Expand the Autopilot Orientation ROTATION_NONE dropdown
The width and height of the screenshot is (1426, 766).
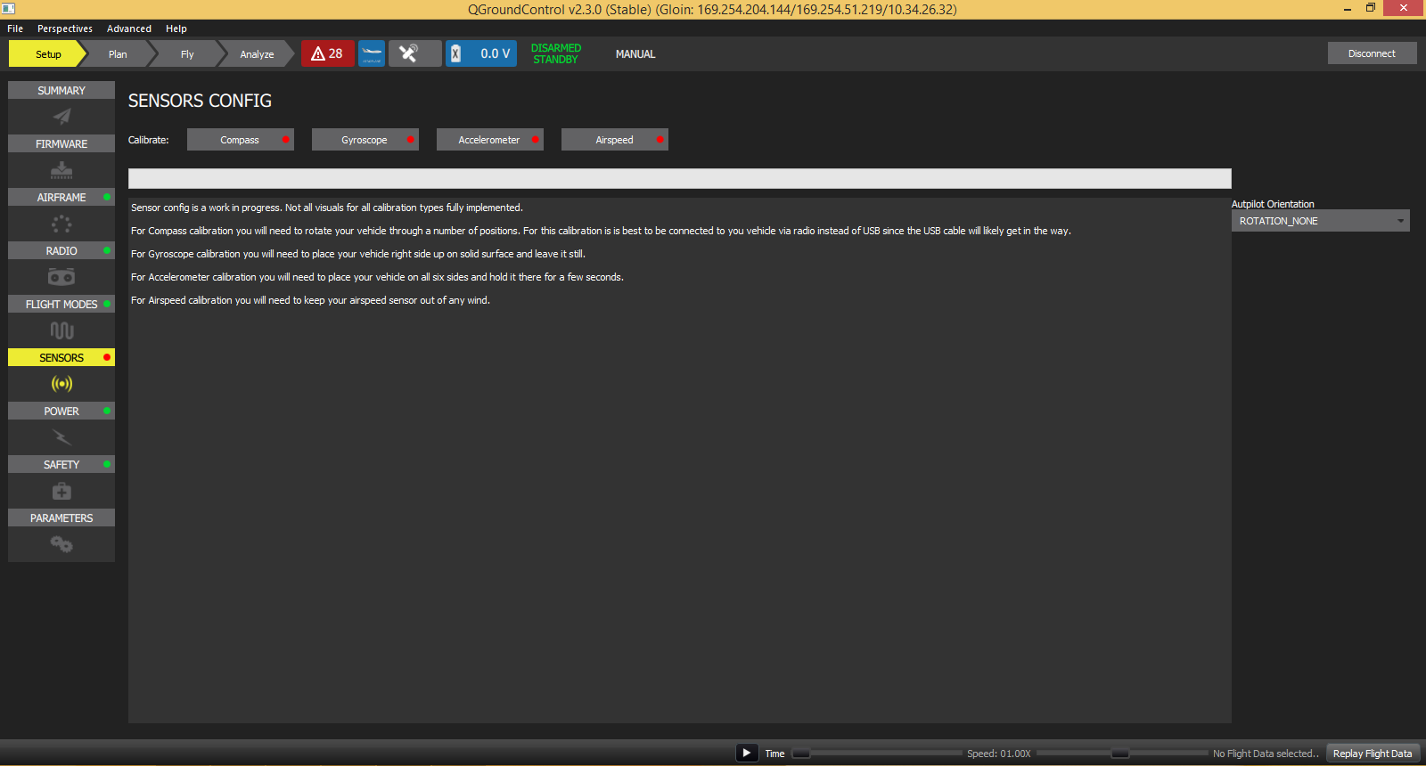(1320, 221)
